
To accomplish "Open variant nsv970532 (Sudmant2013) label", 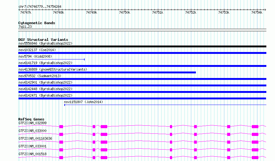I will click(x=40, y=76).
